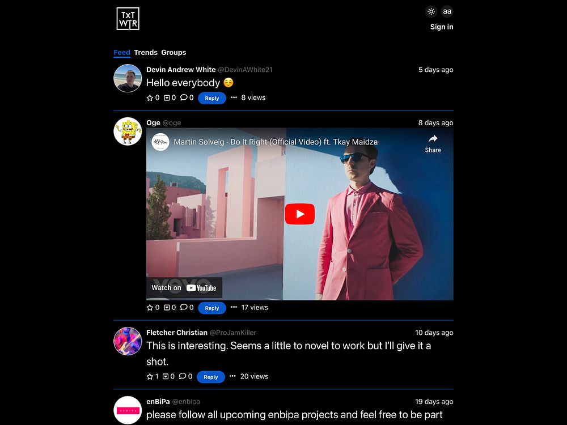Open 'Watch on YouTube' link

click(184, 288)
